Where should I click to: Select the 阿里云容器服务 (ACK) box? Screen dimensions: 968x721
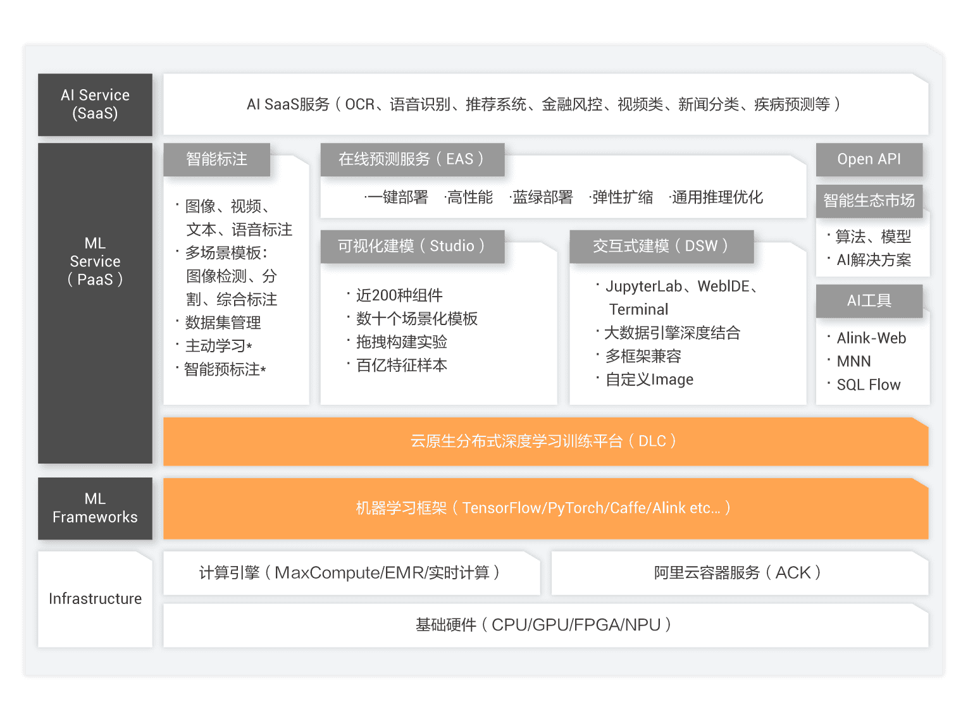740,573
